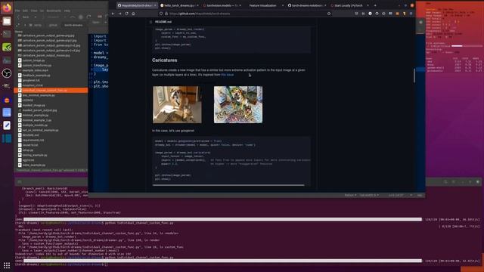Click the torch-dreams breadcrumb in the file manager
The height and width of the screenshot is (272, 484).
click(73, 25)
